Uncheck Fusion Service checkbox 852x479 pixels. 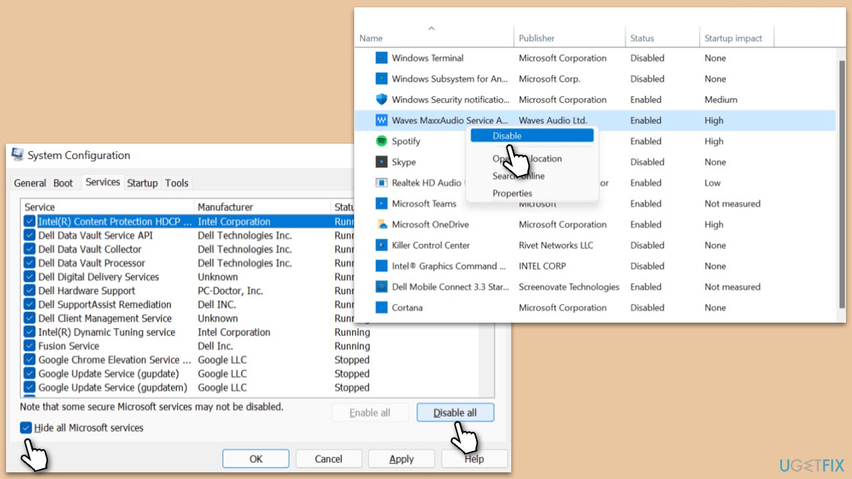pos(29,346)
